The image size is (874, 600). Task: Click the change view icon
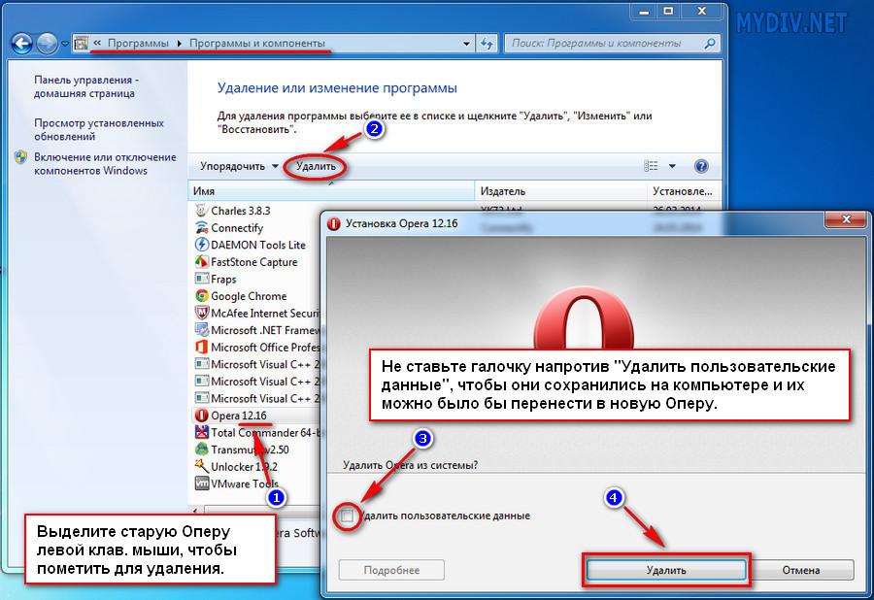pos(651,166)
